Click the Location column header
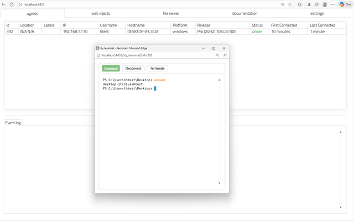 click(x=30, y=25)
